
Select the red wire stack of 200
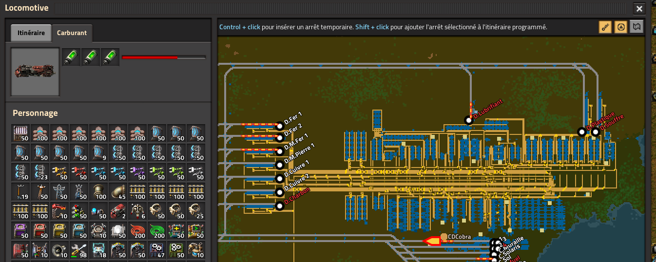[137, 231]
